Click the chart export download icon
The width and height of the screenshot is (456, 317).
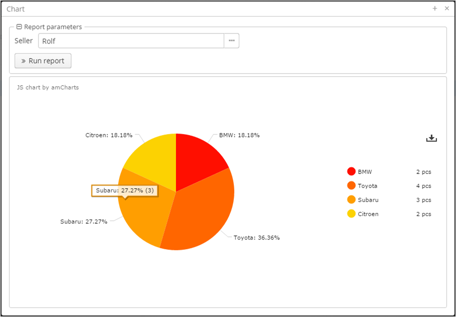(x=431, y=138)
